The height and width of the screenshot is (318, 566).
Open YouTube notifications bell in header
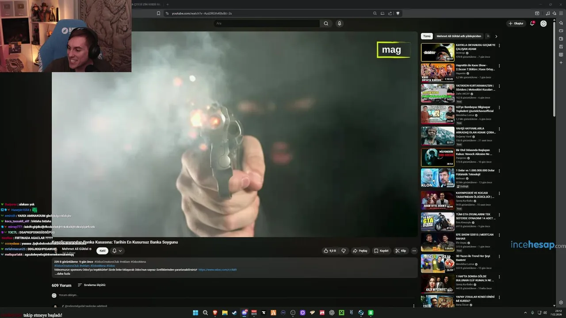pos(532,23)
